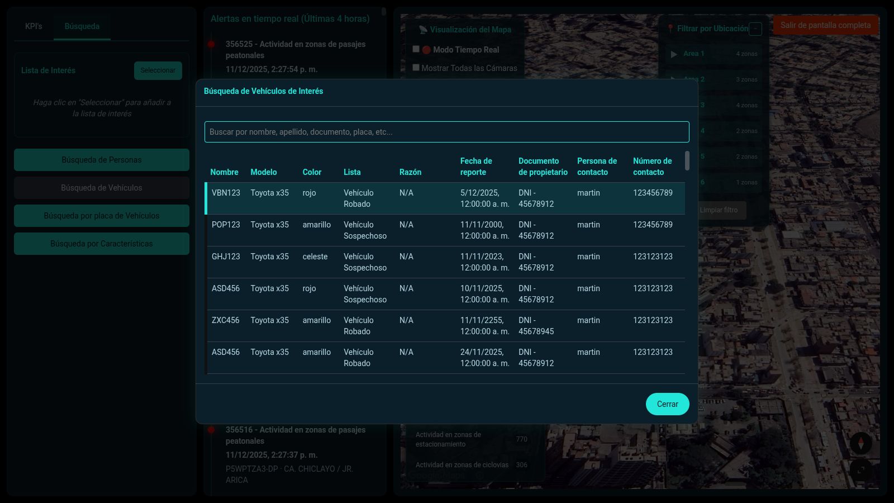This screenshot has width=894, height=503.
Task: Enable the Modo Tiempo Real checkbox
Action: [x=416, y=49]
